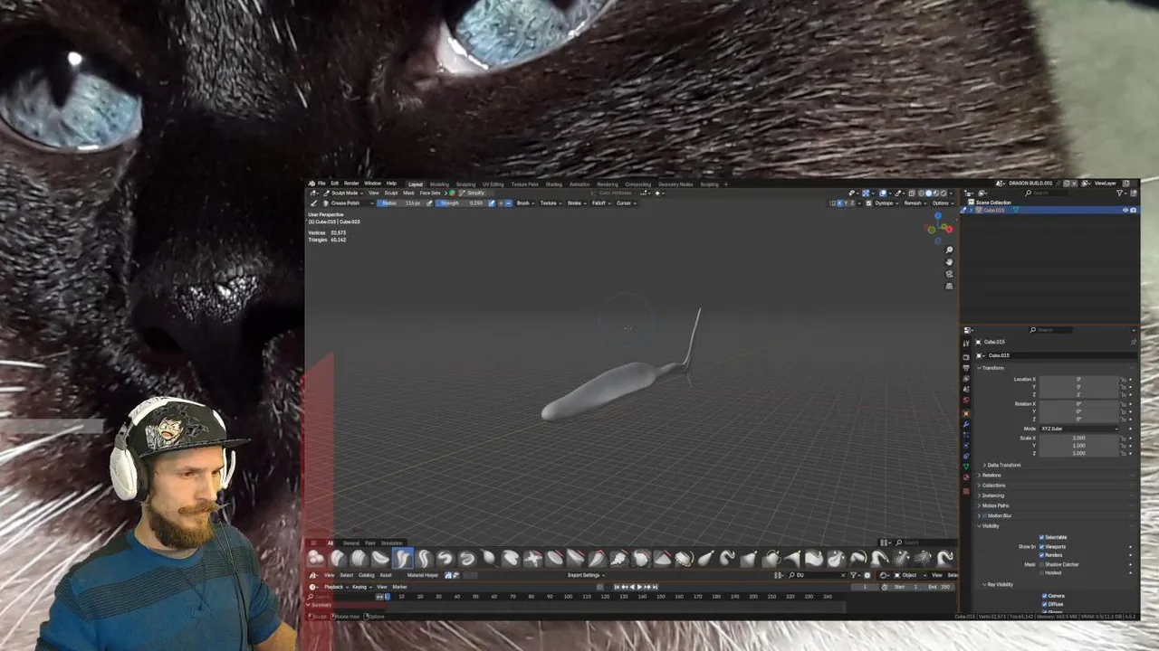Open the green Object Data properties tab
1159x651 pixels.
966,467
